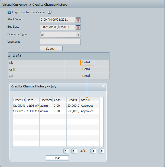Go to first page of history
This screenshot has height=167, width=165.
tap(66, 151)
